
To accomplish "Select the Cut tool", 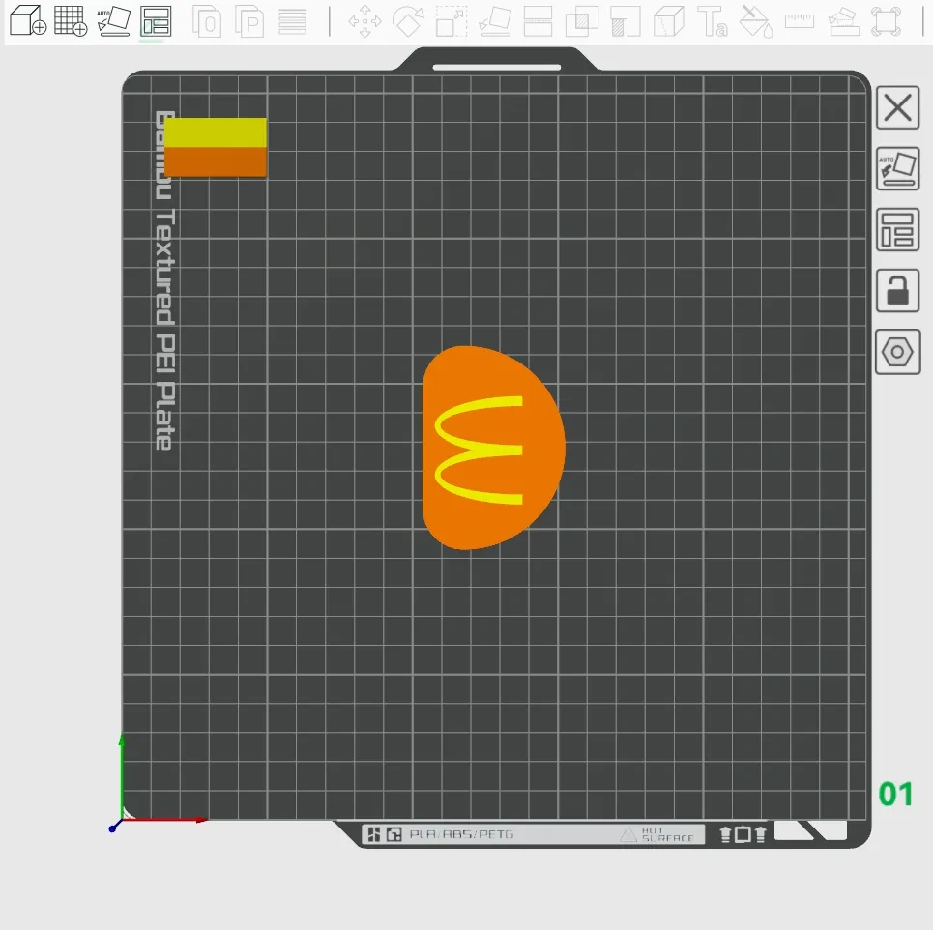I will (538, 21).
